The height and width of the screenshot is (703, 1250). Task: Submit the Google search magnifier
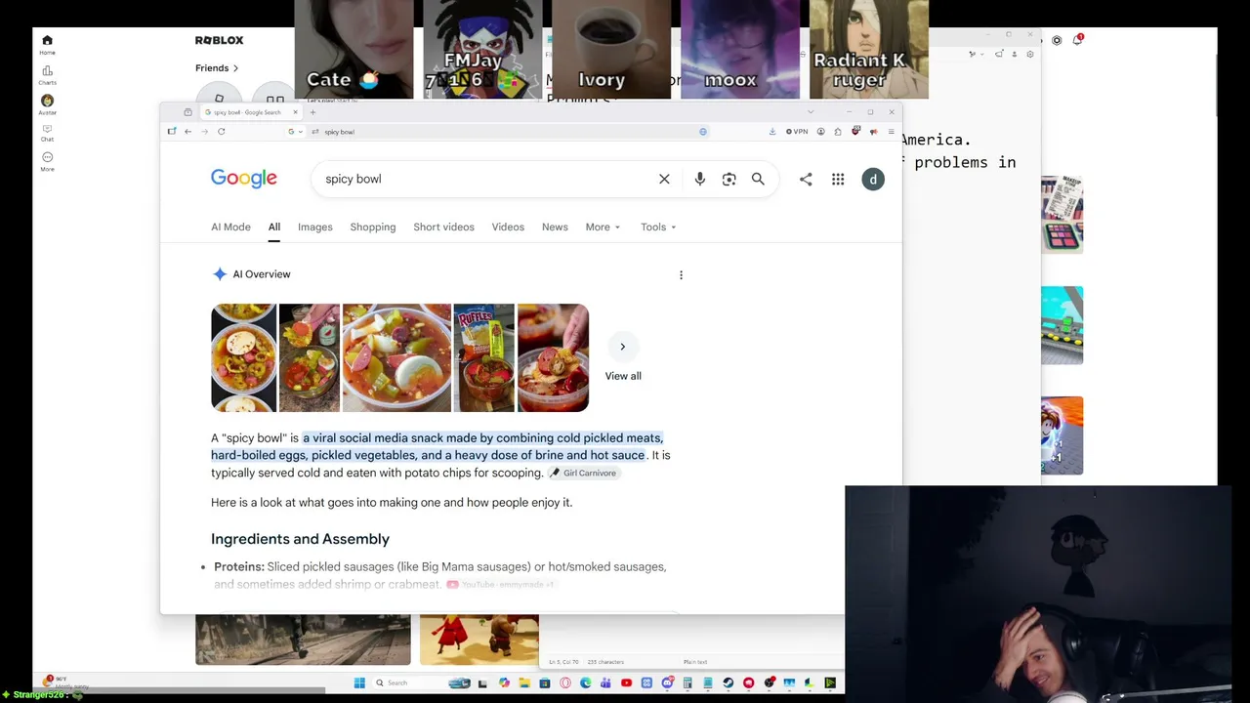click(758, 179)
